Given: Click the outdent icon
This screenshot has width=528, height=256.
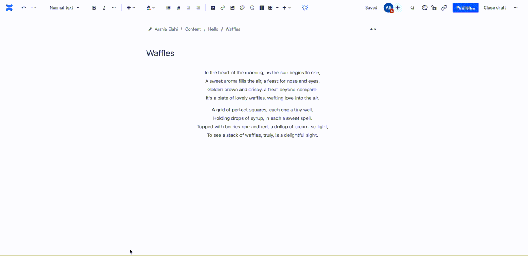Looking at the screenshot, I should click(x=188, y=8).
